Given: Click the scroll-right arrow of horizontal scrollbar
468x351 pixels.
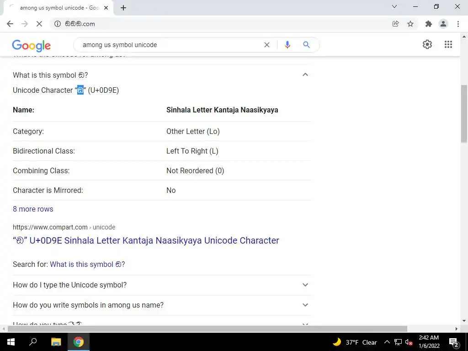Looking at the screenshot, I should click(457, 329).
